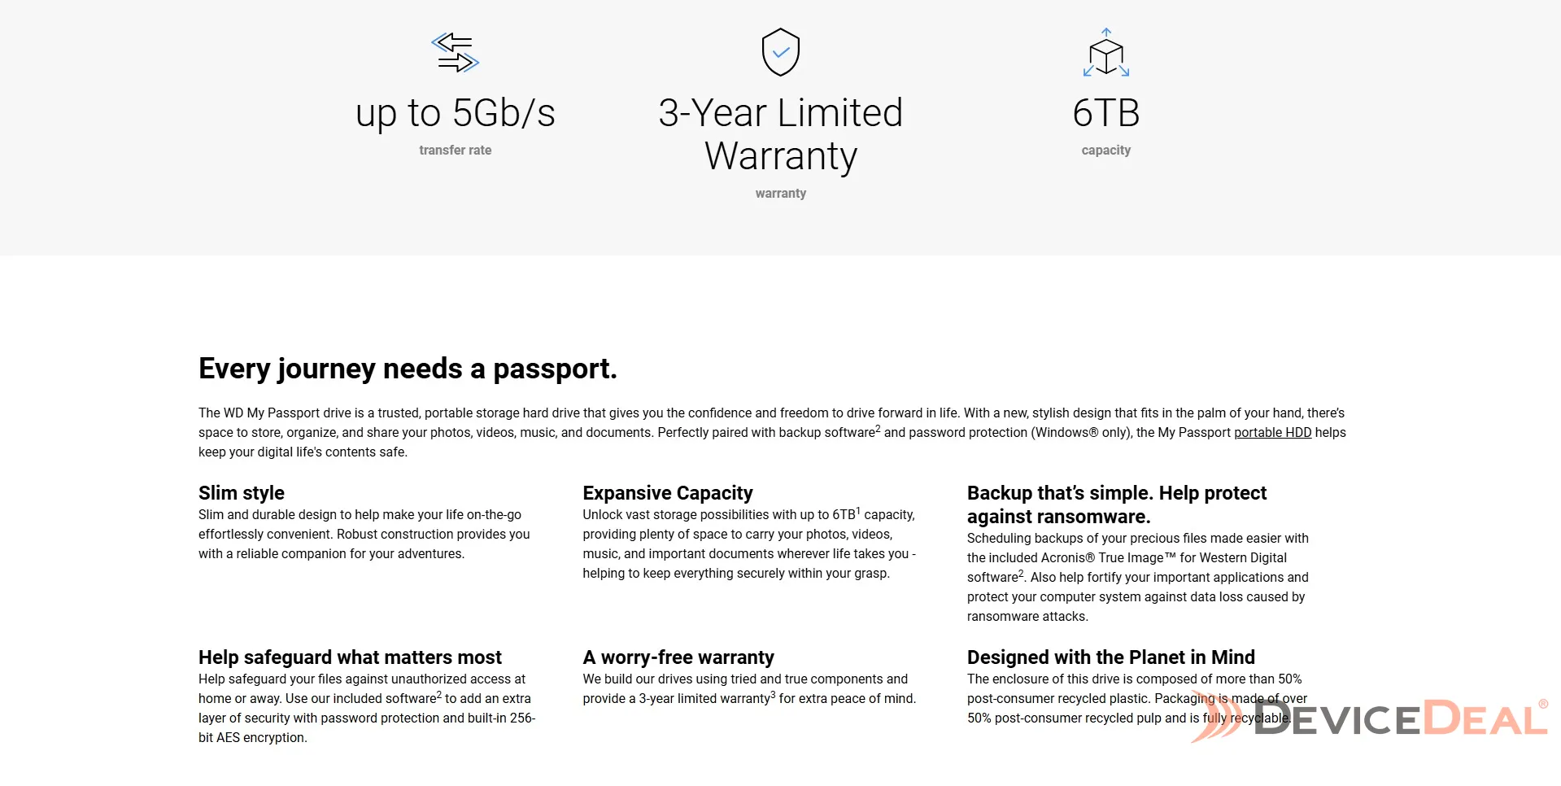
Task: Click the 6TB capacity value
Action: click(x=1106, y=113)
